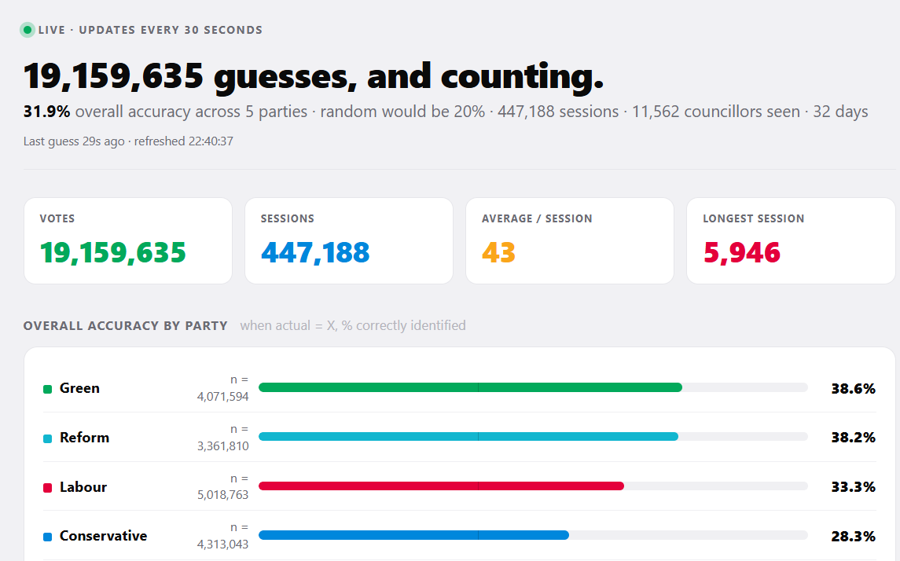The width and height of the screenshot is (900, 561).
Task: Click 'Last guess 29s ago' text
Action: (74, 141)
